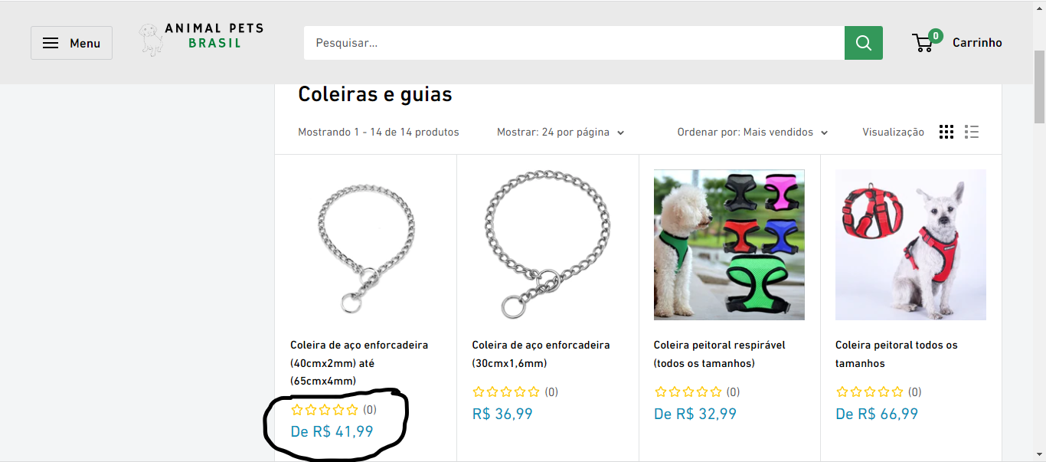Screen dimensions: 1046x462
Task: Open Coleira peitoral todos os tamanhos title
Action: click(897, 354)
